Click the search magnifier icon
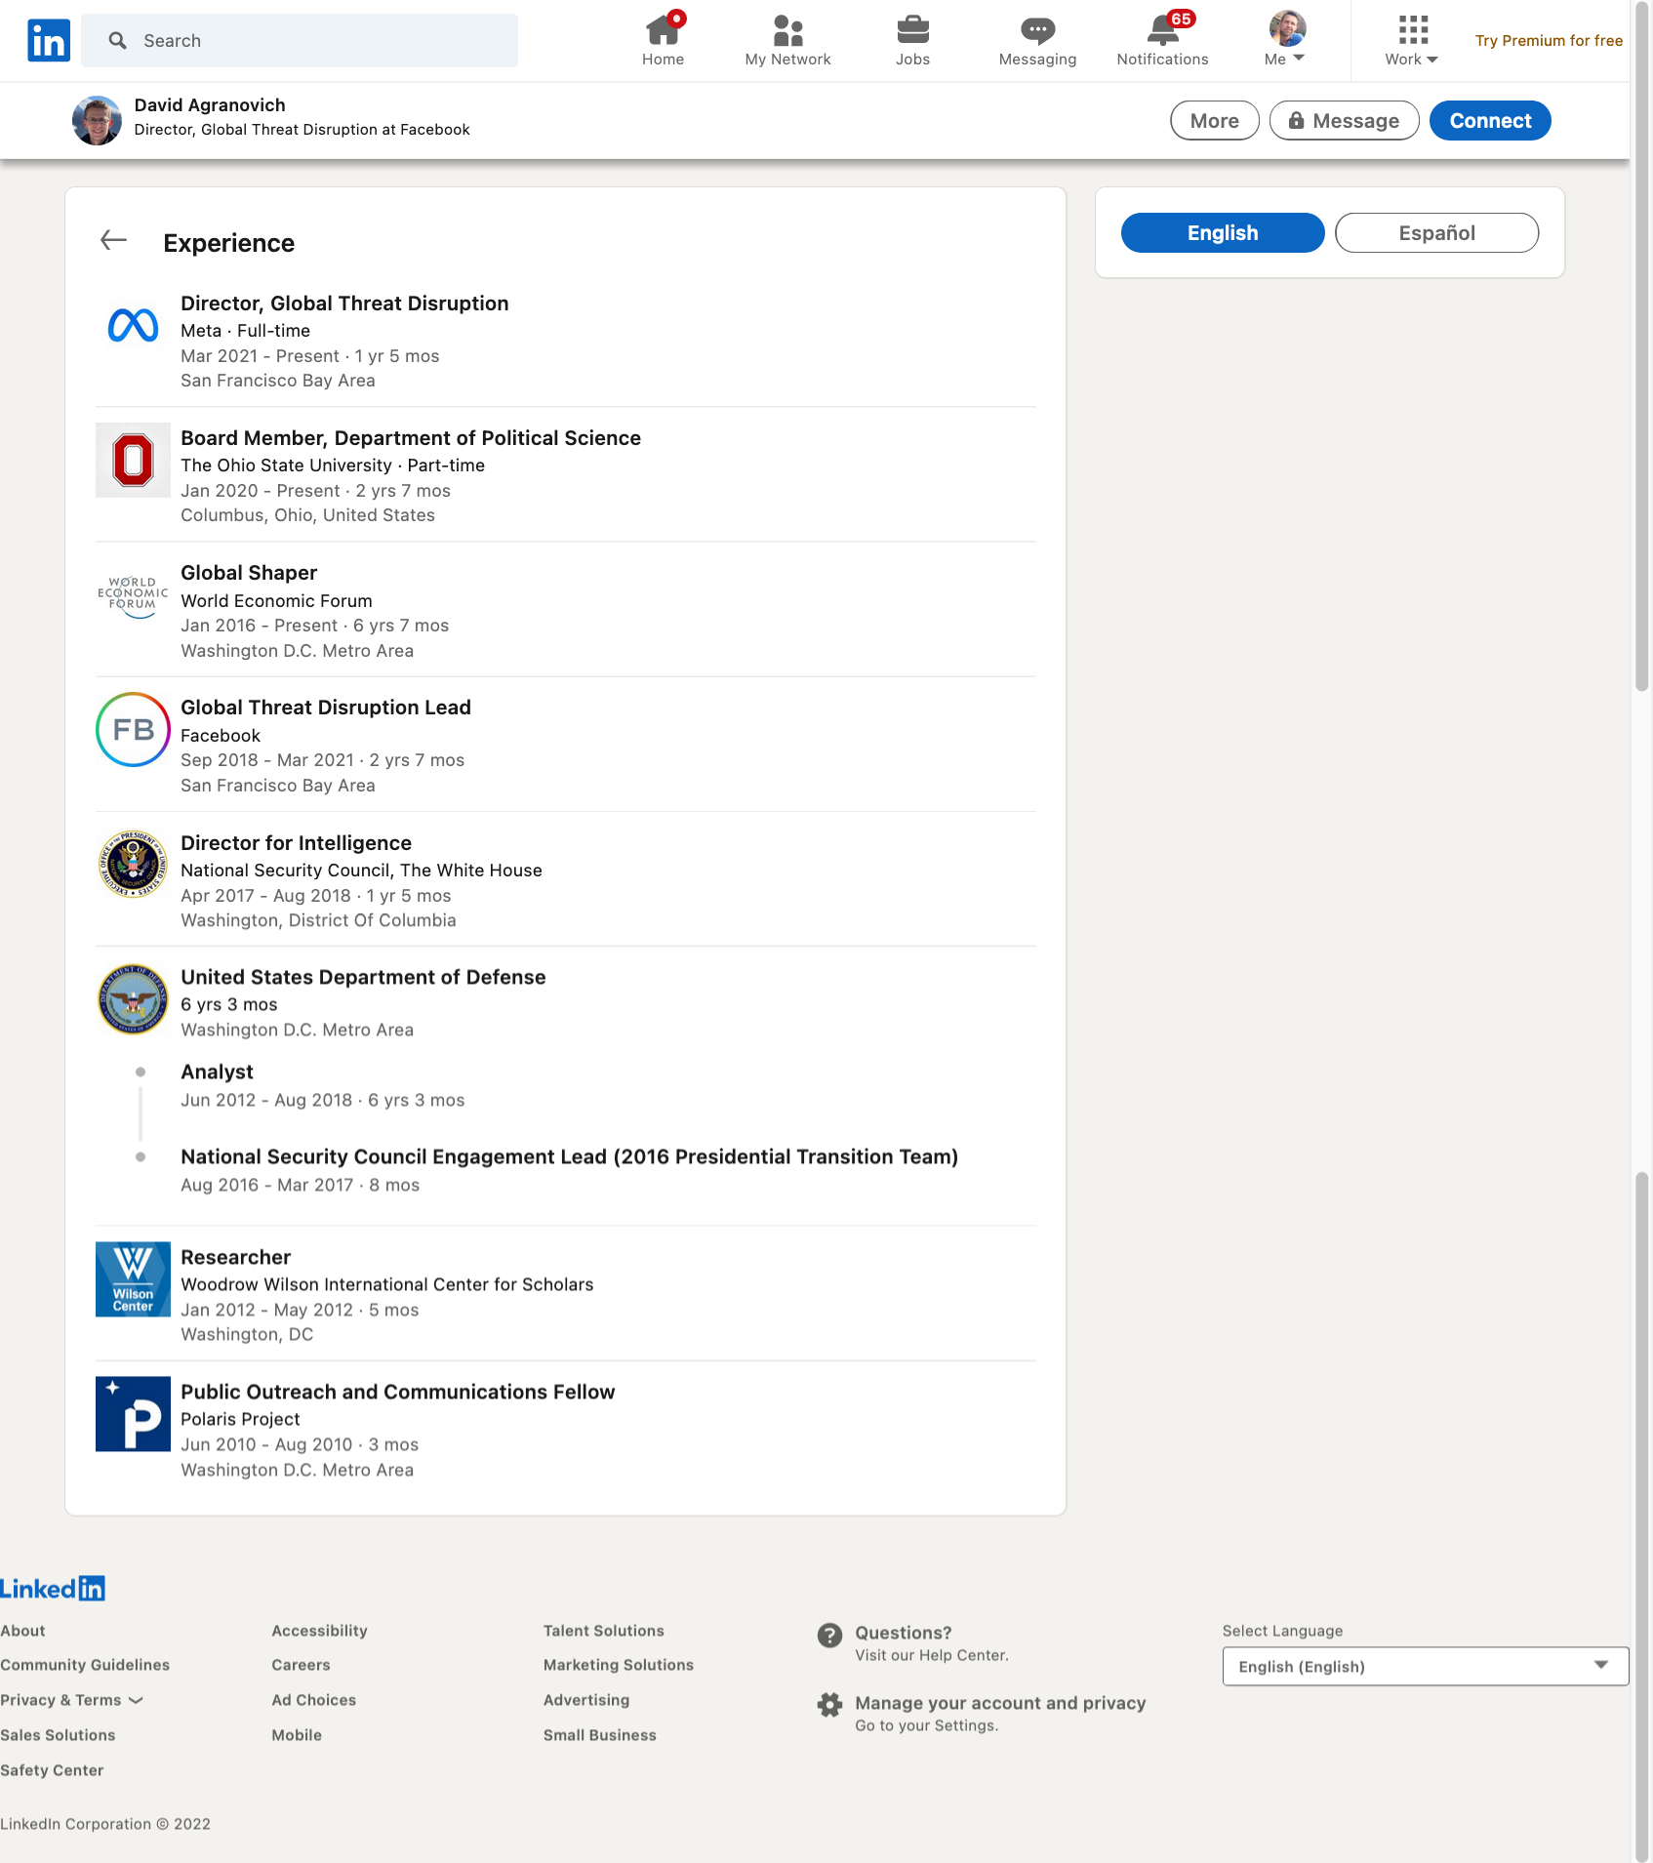This screenshot has height=1863, width=1653. (118, 40)
